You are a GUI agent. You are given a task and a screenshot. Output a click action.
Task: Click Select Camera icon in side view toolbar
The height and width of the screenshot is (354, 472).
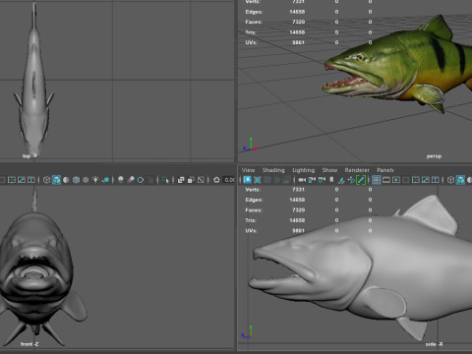click(x=302, y=180)
